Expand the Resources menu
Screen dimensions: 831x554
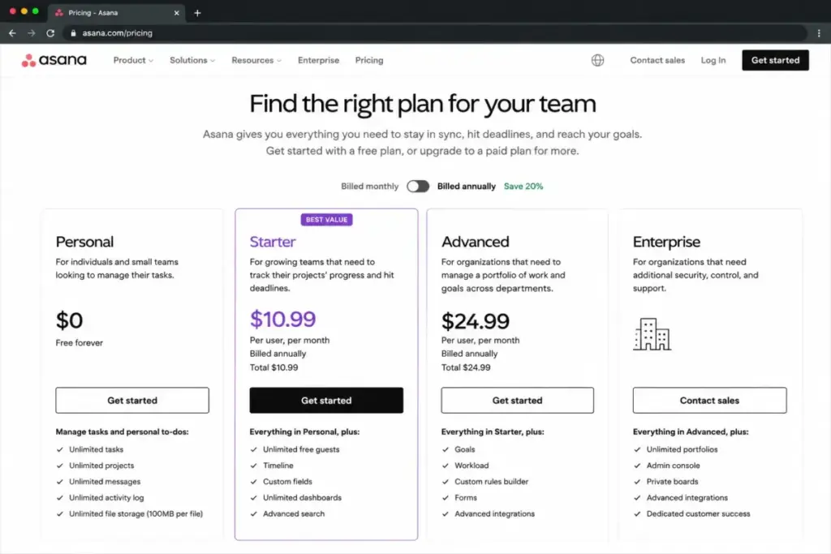256,60
